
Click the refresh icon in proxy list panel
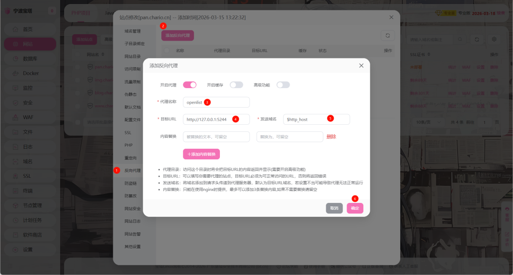coord(387,36)
